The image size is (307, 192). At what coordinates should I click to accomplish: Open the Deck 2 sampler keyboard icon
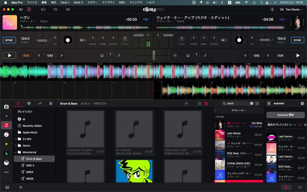pyautogui.click(x=188, y=55)
